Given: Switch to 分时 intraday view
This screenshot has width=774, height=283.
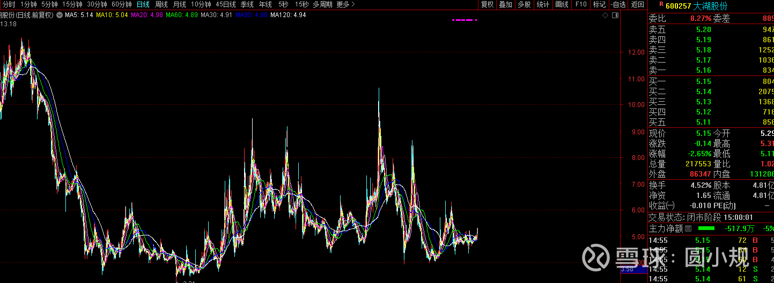Looking at the screenshot, I should 9,4.
